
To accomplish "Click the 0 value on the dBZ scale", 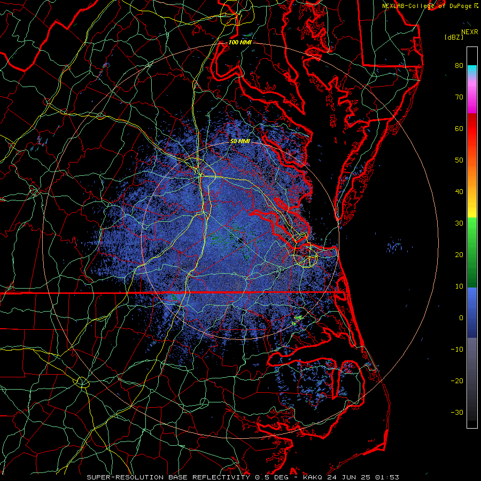I will [461, 318].
